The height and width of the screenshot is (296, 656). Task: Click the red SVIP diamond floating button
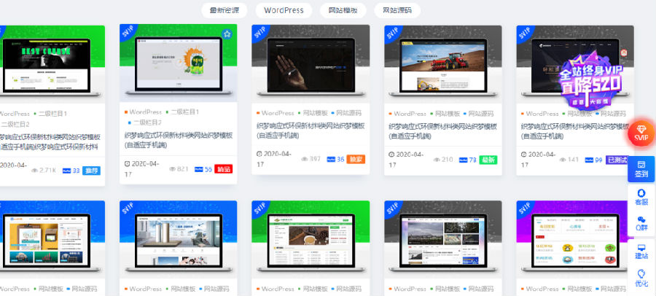[x=641, y=133]
